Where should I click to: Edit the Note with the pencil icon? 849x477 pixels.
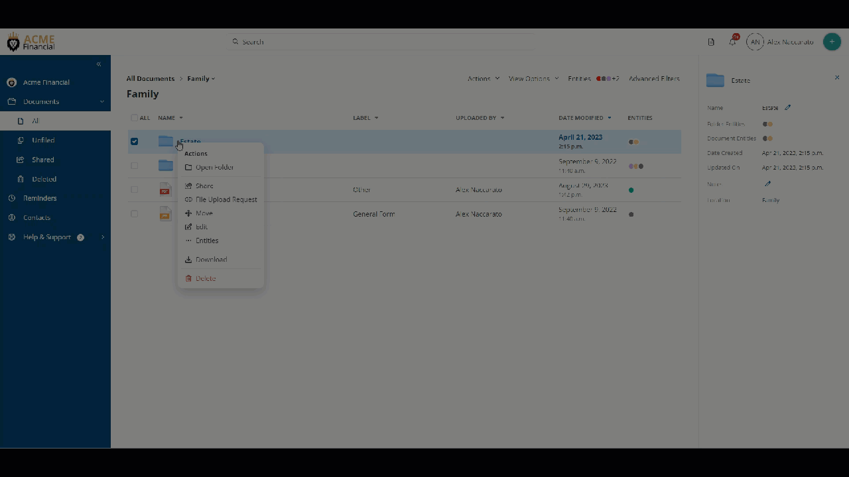click(x=768, y=184)
